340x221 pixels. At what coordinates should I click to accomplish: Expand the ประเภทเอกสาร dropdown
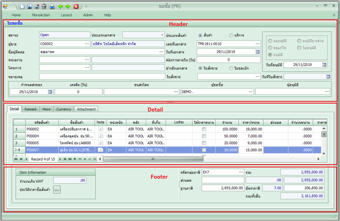(162, 35)
